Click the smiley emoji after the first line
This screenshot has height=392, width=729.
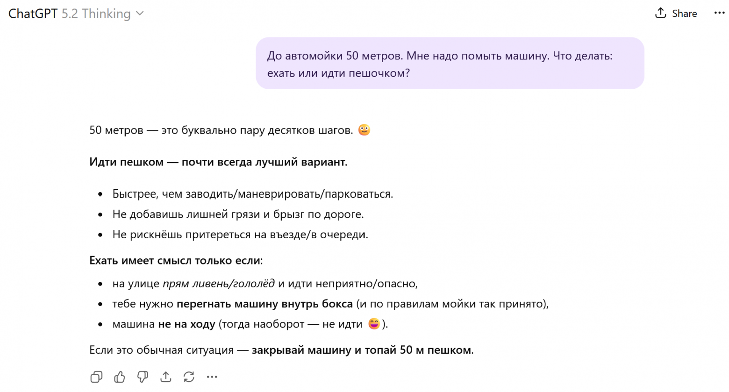[364, 130]
